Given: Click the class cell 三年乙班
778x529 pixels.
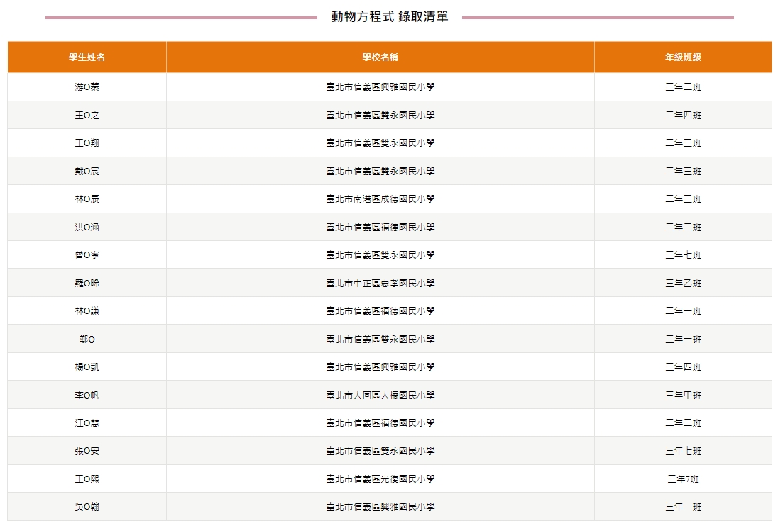Looking at the screenshot, I should pos(683,284).
